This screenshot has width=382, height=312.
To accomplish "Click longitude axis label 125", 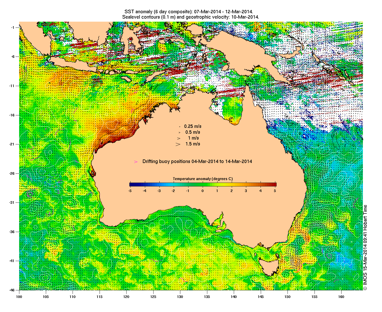I will [x=153, y=297].
